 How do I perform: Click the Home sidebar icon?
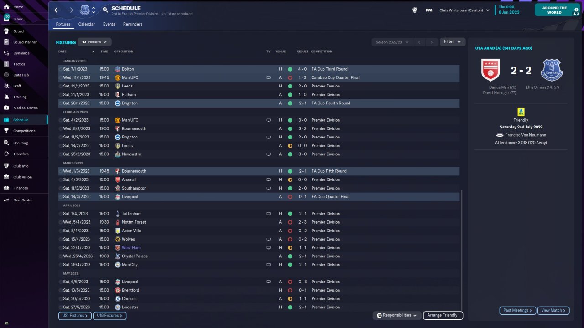click(x=6, y=7)
